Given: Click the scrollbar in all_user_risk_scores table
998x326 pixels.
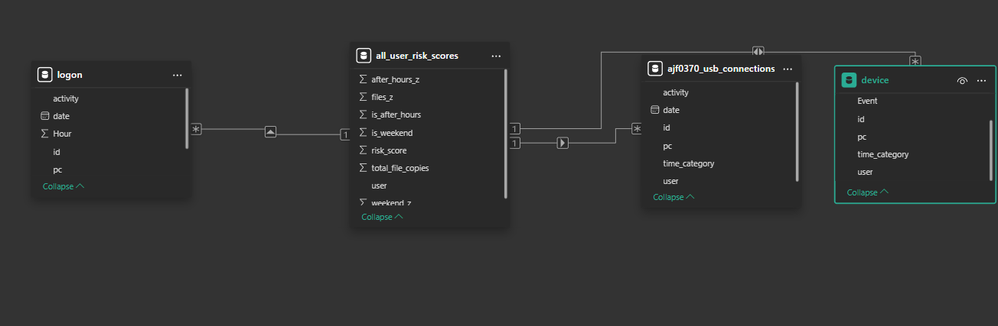Looking at the screenshot, I should tap(505, 134).
